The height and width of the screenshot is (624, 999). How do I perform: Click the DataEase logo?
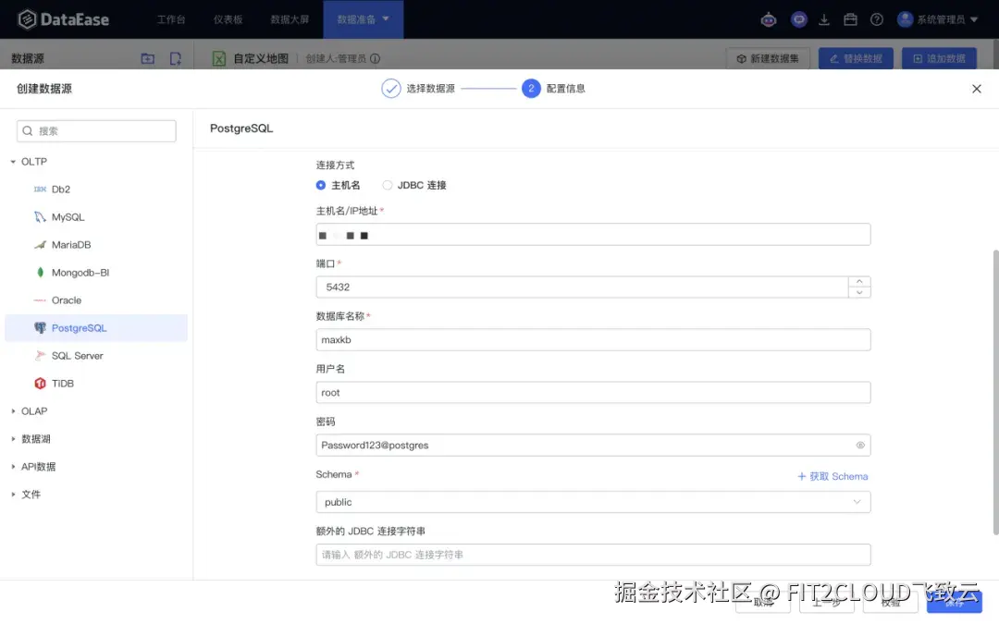63,19
